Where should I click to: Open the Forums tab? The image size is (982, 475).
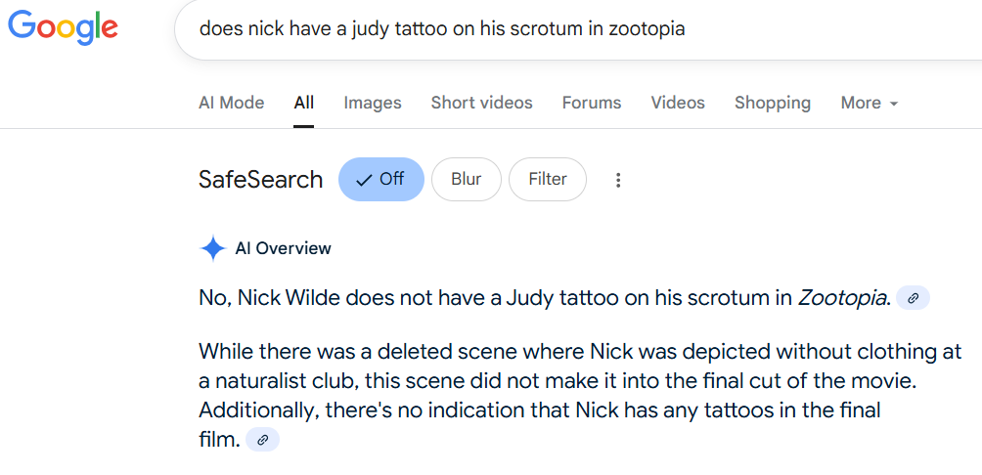click(x=592, y=103)
